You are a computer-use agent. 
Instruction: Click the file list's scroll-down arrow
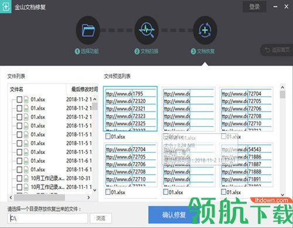pyautogui.click(x=95, y=190)
